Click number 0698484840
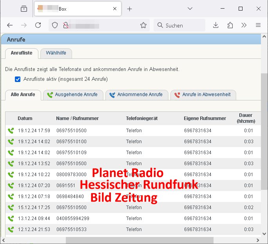 70,197
